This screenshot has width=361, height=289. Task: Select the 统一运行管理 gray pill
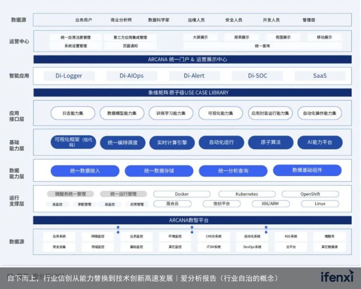[123, 194]
